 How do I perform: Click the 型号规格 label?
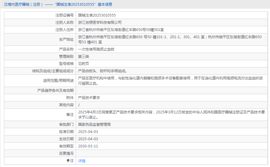pyautogui.click(x=66, y=64)
